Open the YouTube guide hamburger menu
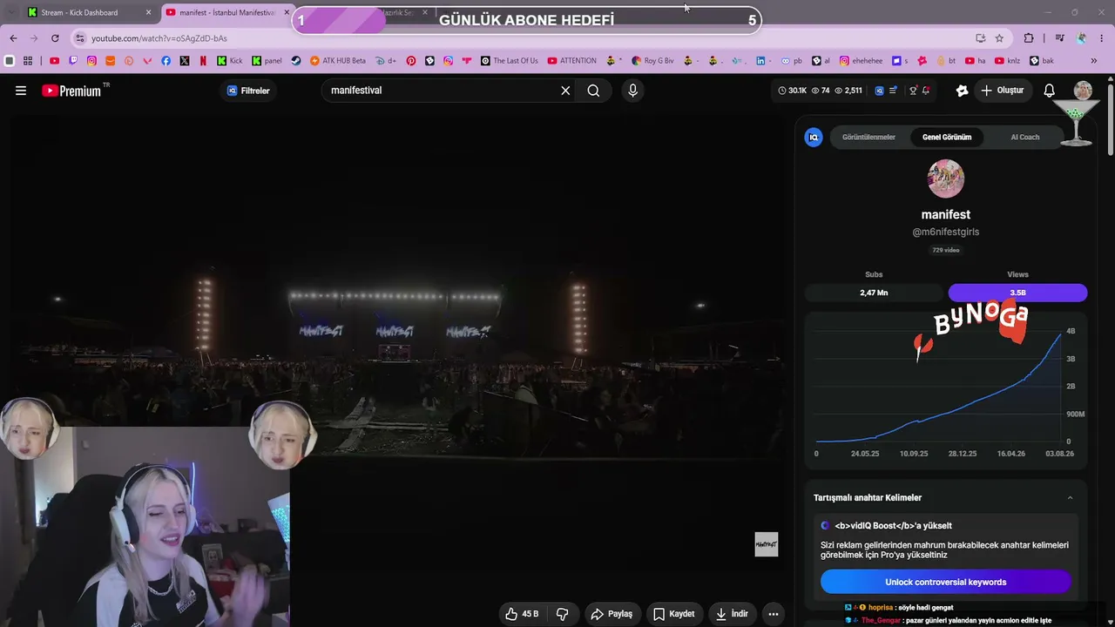Screen dimensions: 1115x627 (21, 91)
